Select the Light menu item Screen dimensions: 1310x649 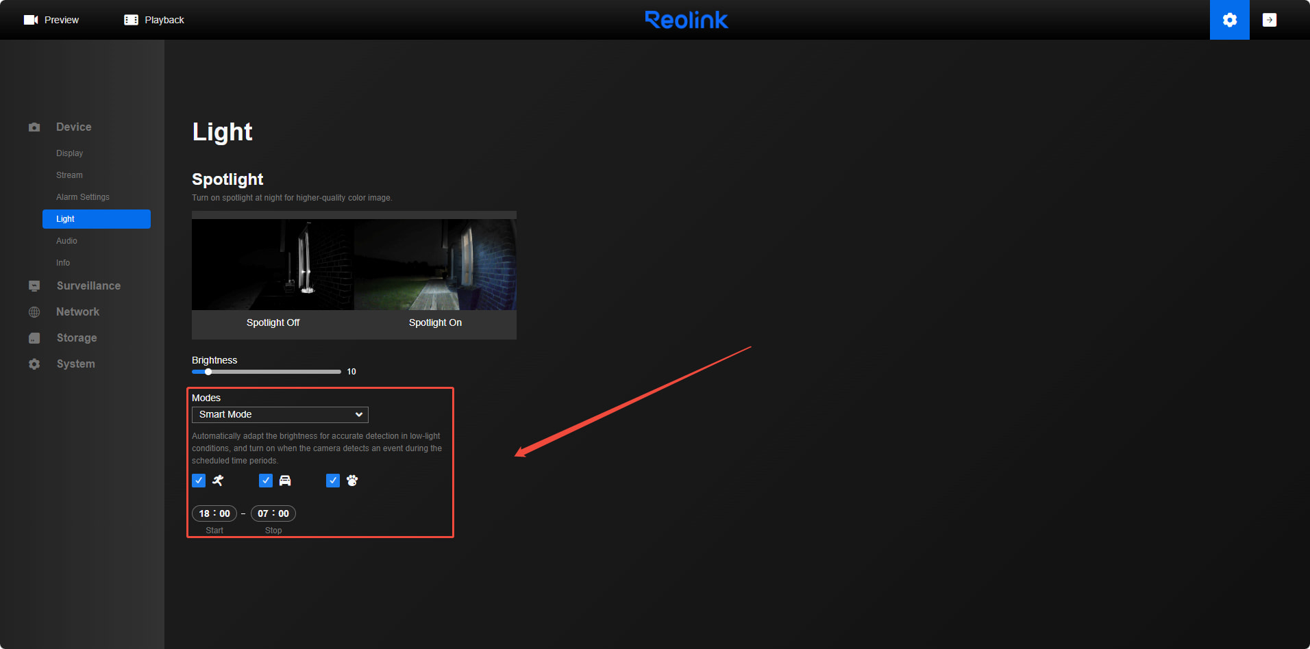97,219
